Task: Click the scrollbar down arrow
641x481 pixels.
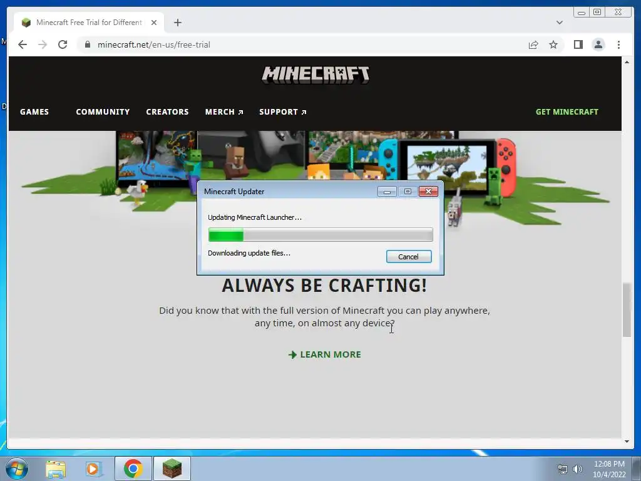Action: coord(627,442)
